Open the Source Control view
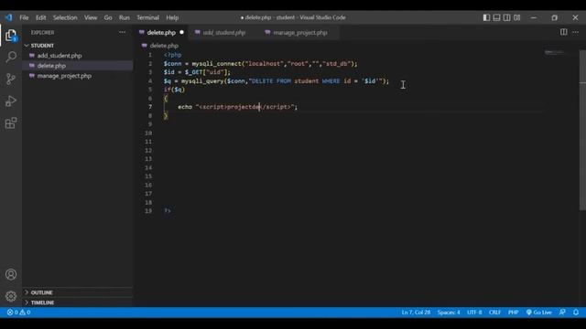The image size is (586, 329). [x=11, y=79]
